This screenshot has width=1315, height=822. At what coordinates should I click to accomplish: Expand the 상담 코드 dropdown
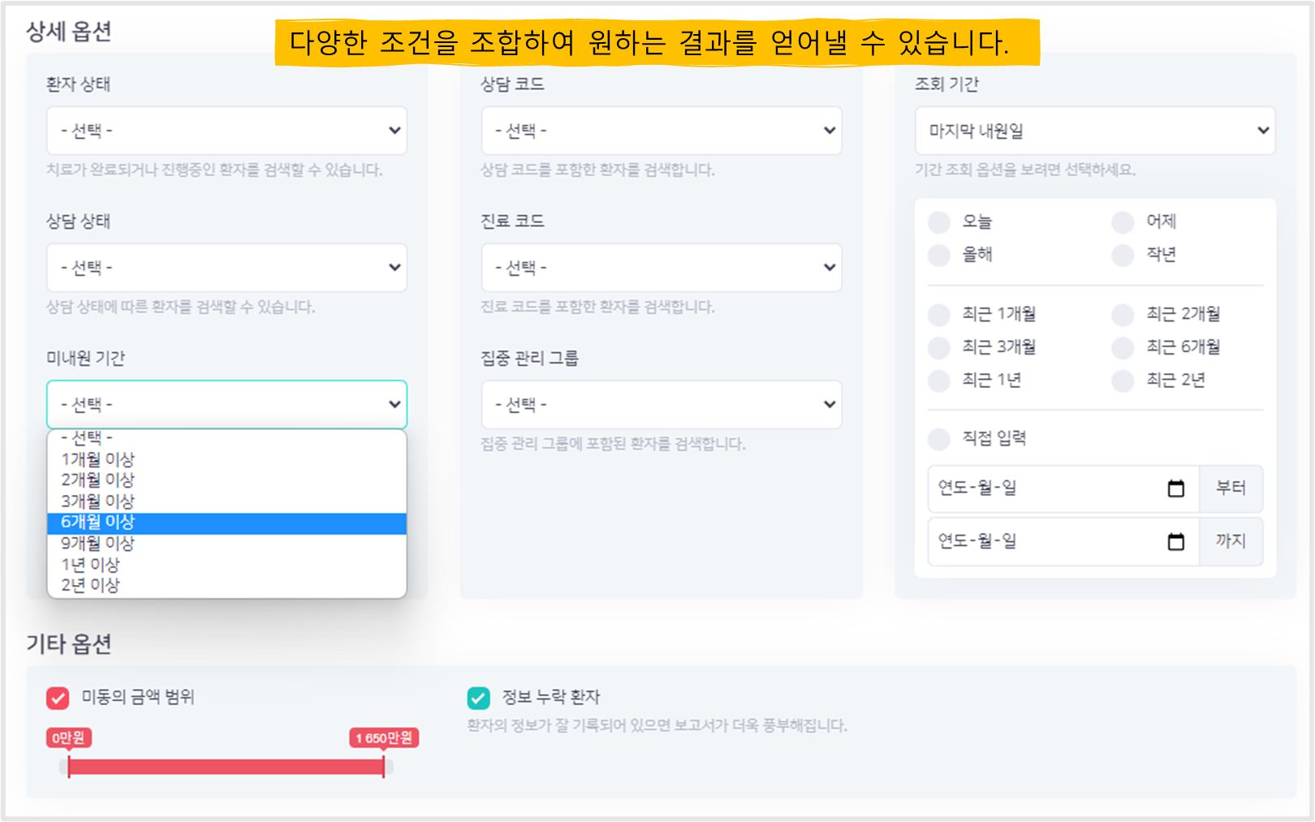[x=661, y=131]
